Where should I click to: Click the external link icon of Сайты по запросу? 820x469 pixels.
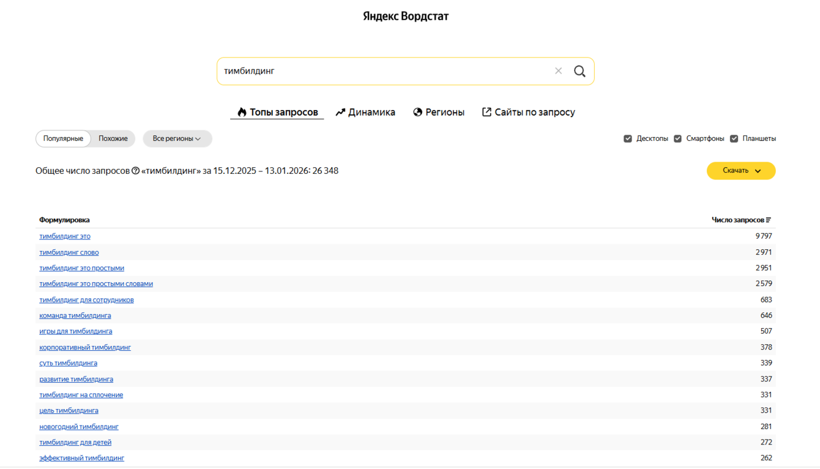click(x=486, y=112)
